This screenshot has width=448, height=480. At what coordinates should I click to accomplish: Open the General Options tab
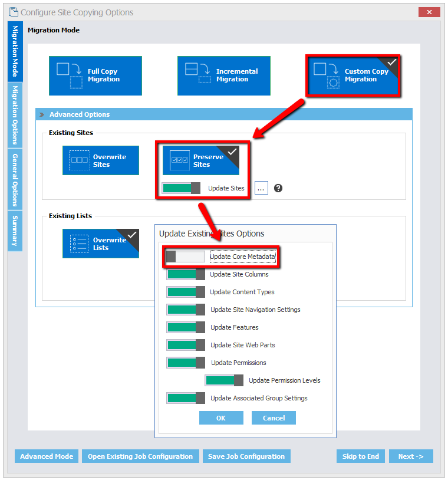15,179
